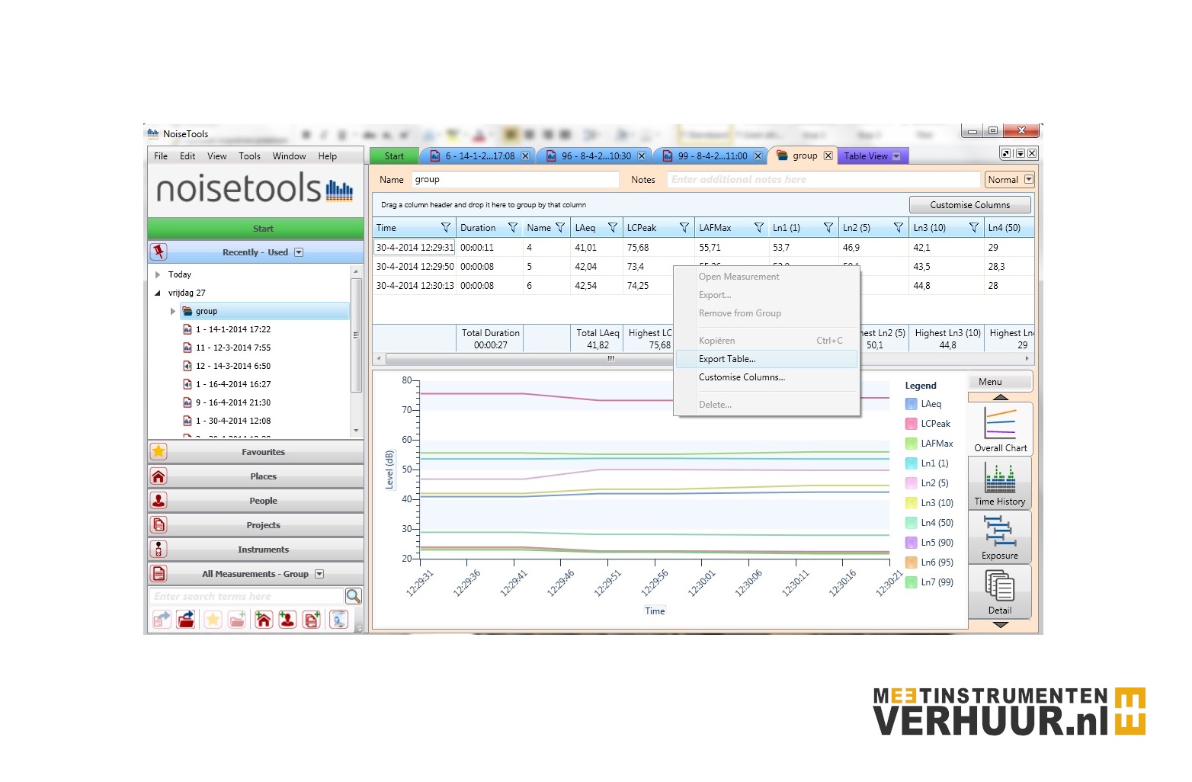Collapse the vrijdag 27 tree node
Image resolution: width=1192 pixels, height=782 pixels.
click(x=158, y=293)
